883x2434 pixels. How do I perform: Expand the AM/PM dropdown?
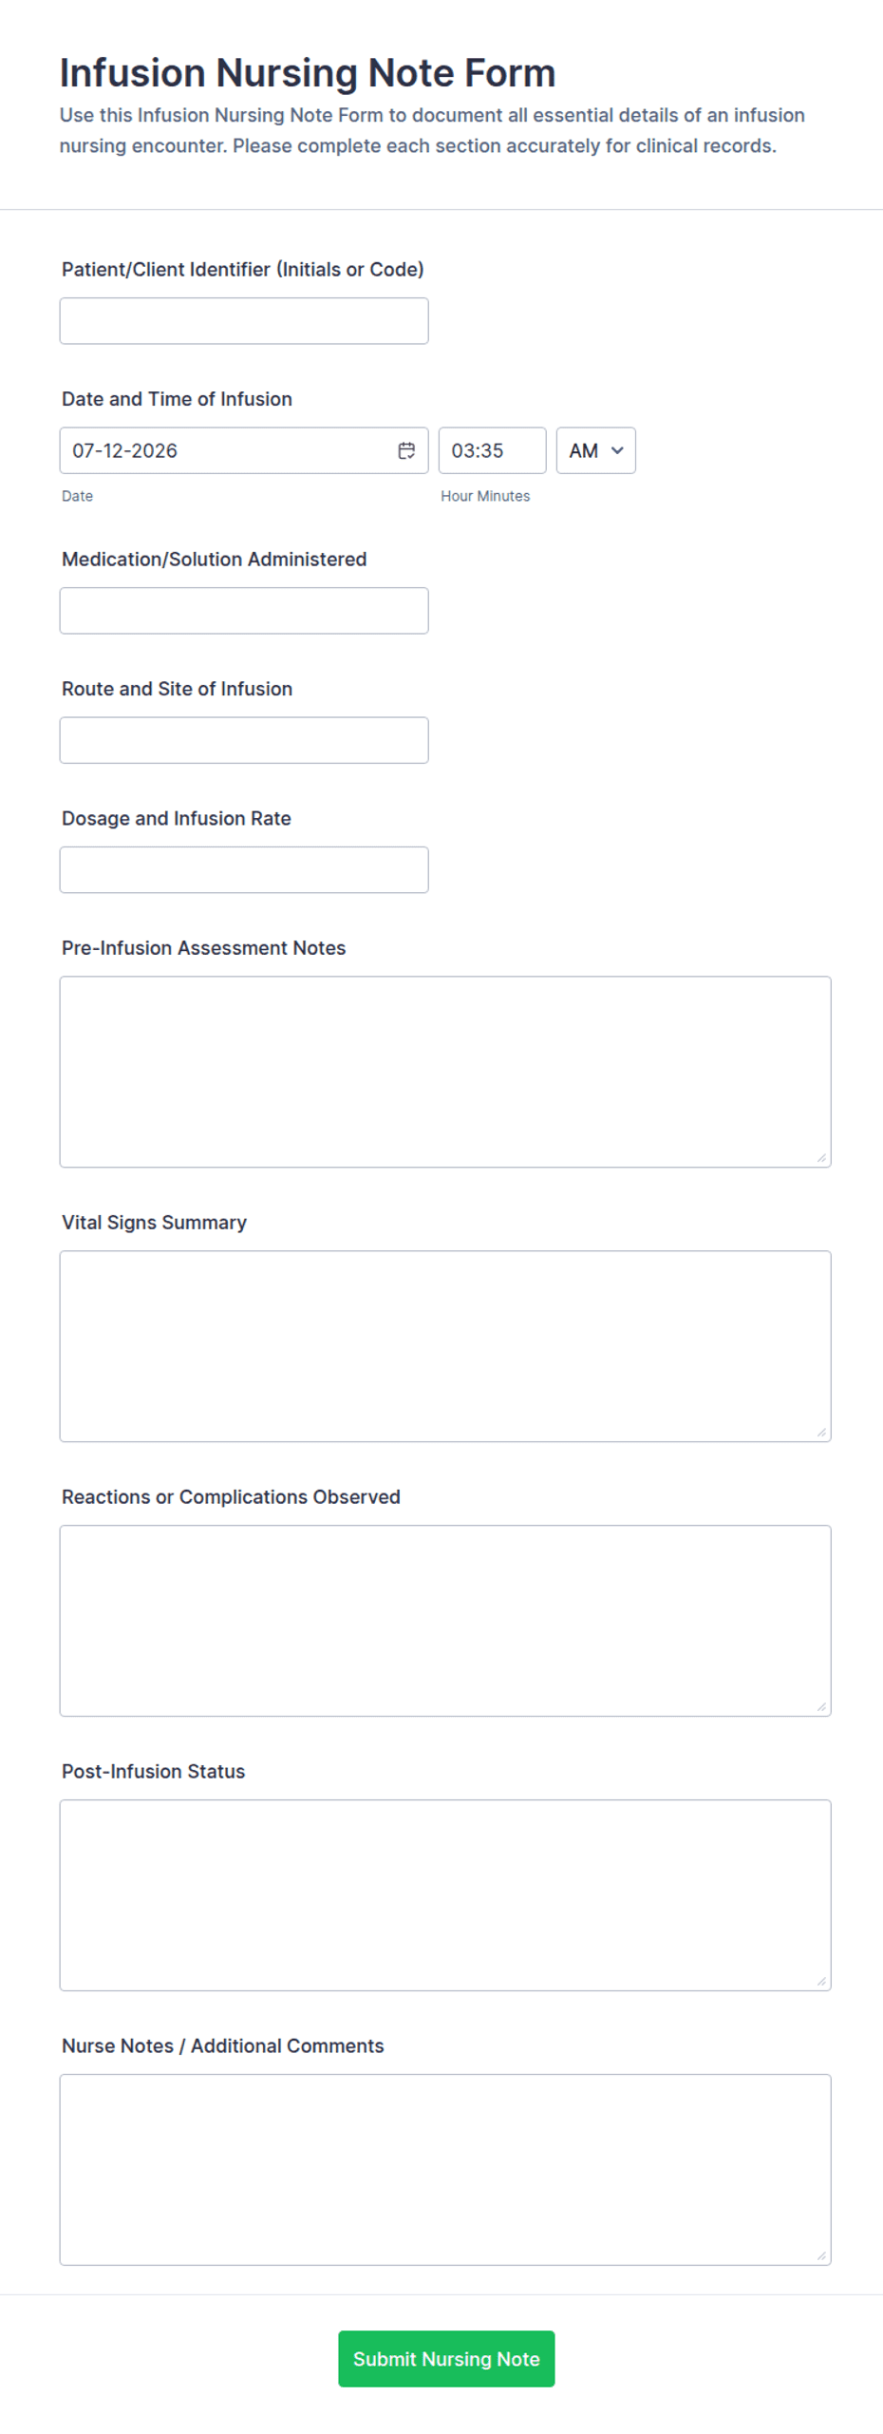coord(595,450)
